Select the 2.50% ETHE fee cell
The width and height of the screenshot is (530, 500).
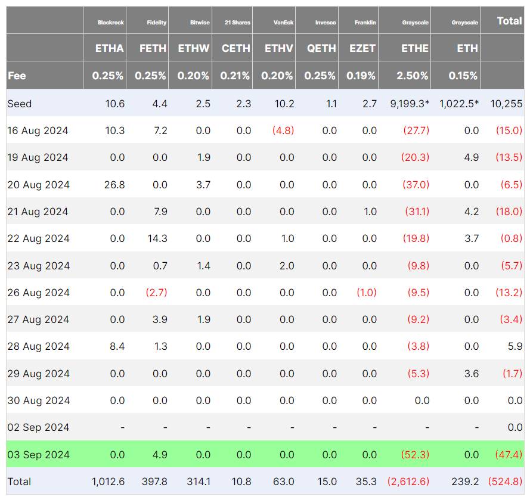(x=413, y=76)
